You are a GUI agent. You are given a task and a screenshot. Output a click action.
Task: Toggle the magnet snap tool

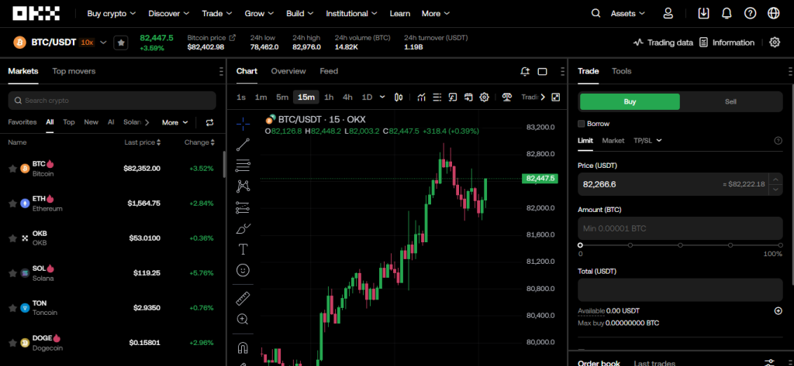tap(243, 347)
